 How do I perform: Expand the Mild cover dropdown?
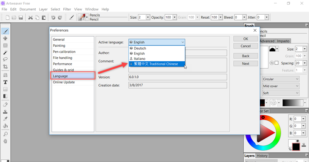click(280, 86)
